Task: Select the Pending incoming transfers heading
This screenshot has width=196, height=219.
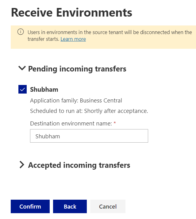Action: click(77, 69)
